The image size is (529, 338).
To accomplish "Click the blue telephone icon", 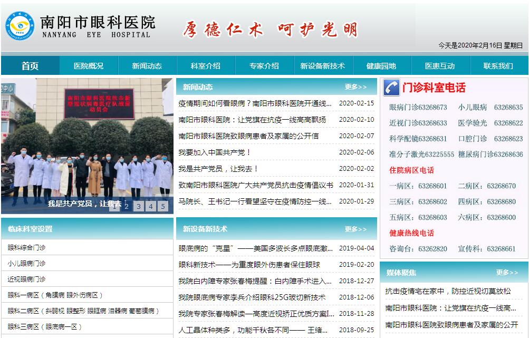I will point(391,88).
